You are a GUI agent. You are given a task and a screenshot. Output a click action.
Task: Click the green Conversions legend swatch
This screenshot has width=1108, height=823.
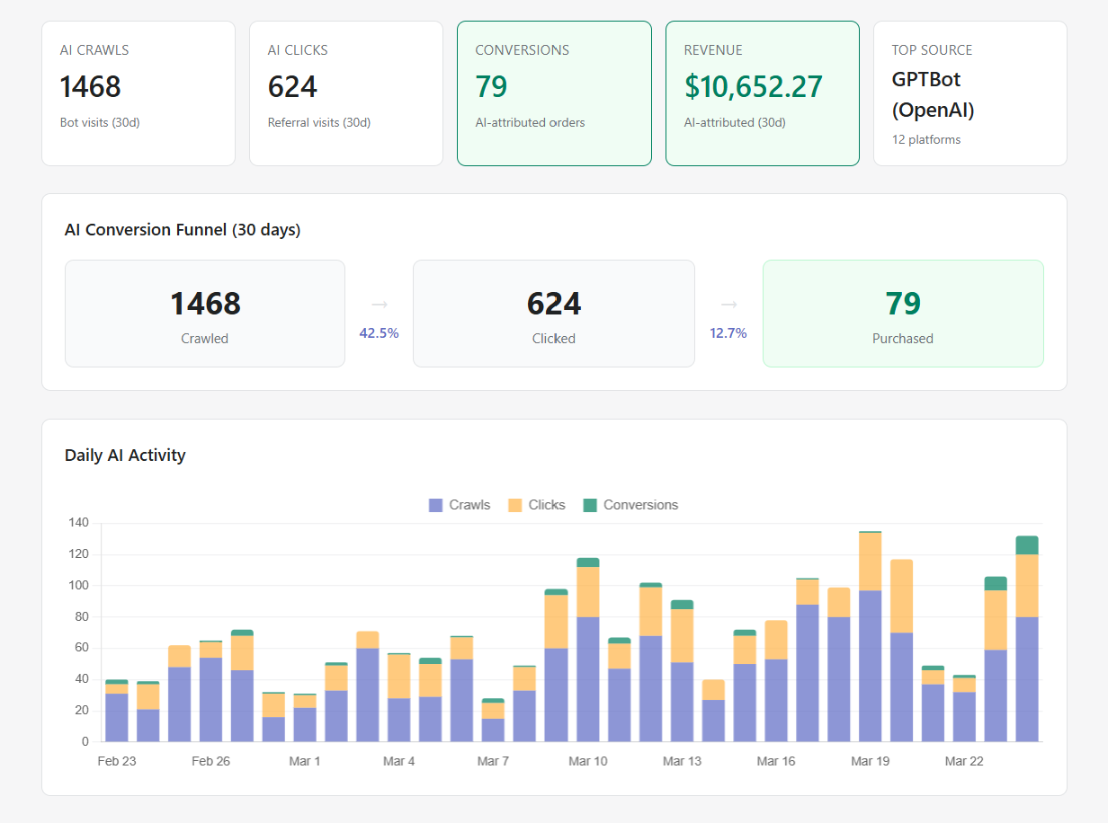click(589, 505)
